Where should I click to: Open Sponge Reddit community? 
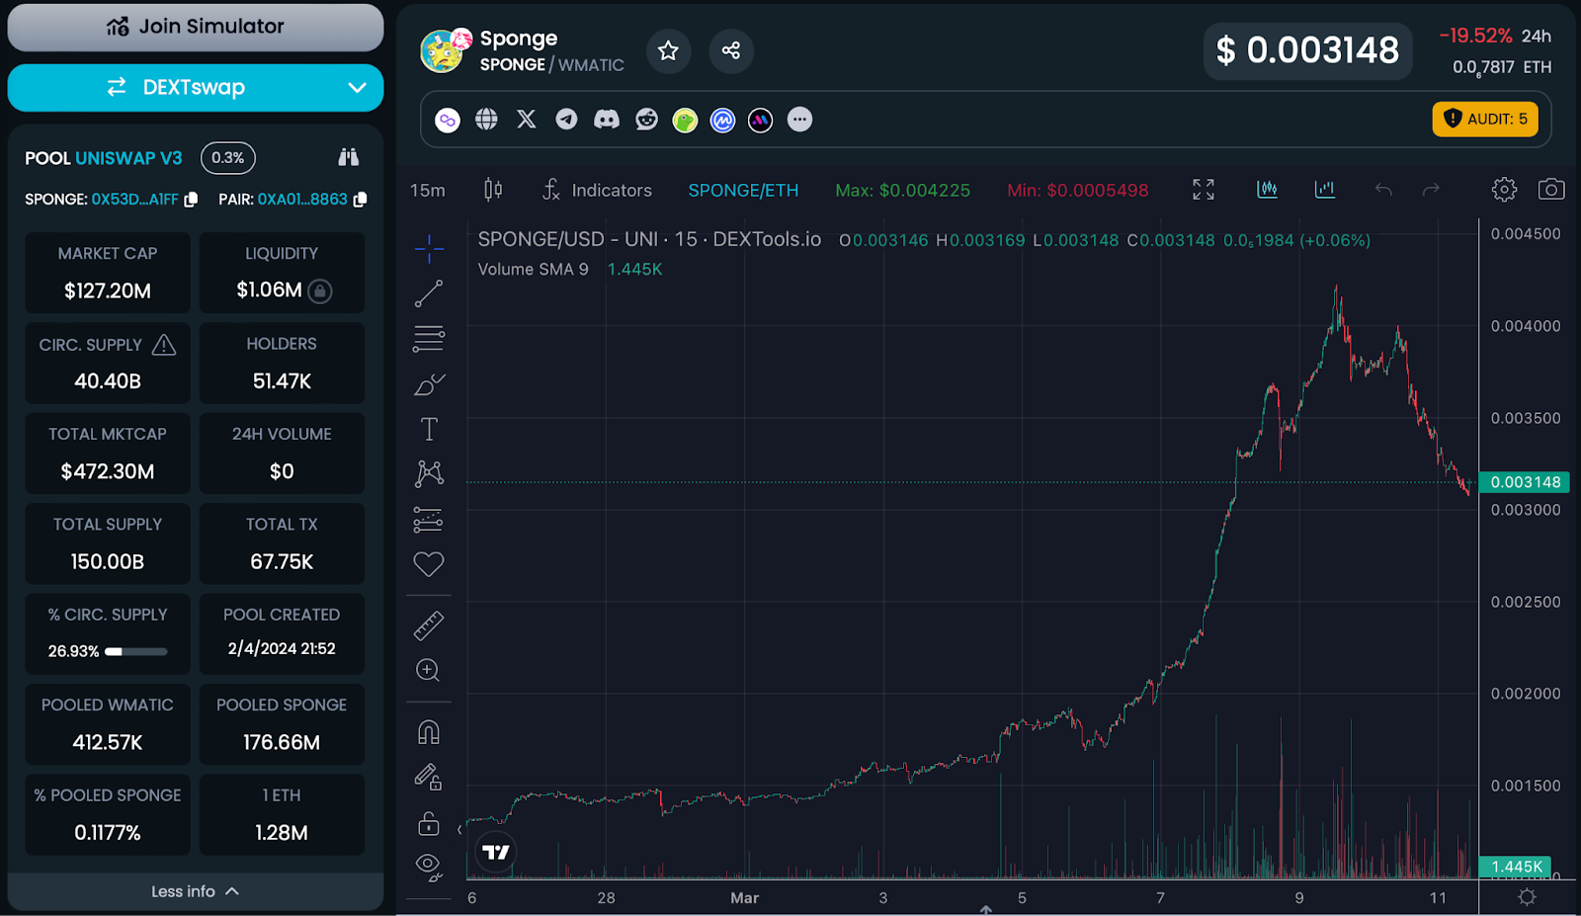click(646, 120)
